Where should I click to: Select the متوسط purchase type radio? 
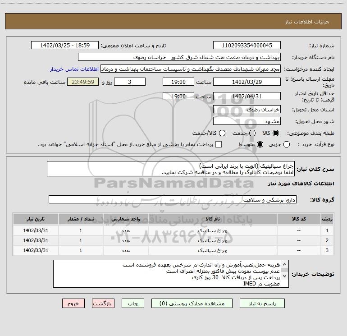coord(260,144)
